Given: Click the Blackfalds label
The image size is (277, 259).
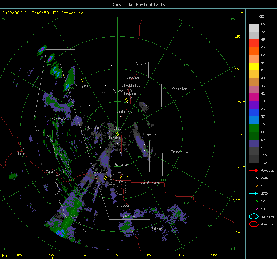Looking at the screenshot, I should click(131, 85).
